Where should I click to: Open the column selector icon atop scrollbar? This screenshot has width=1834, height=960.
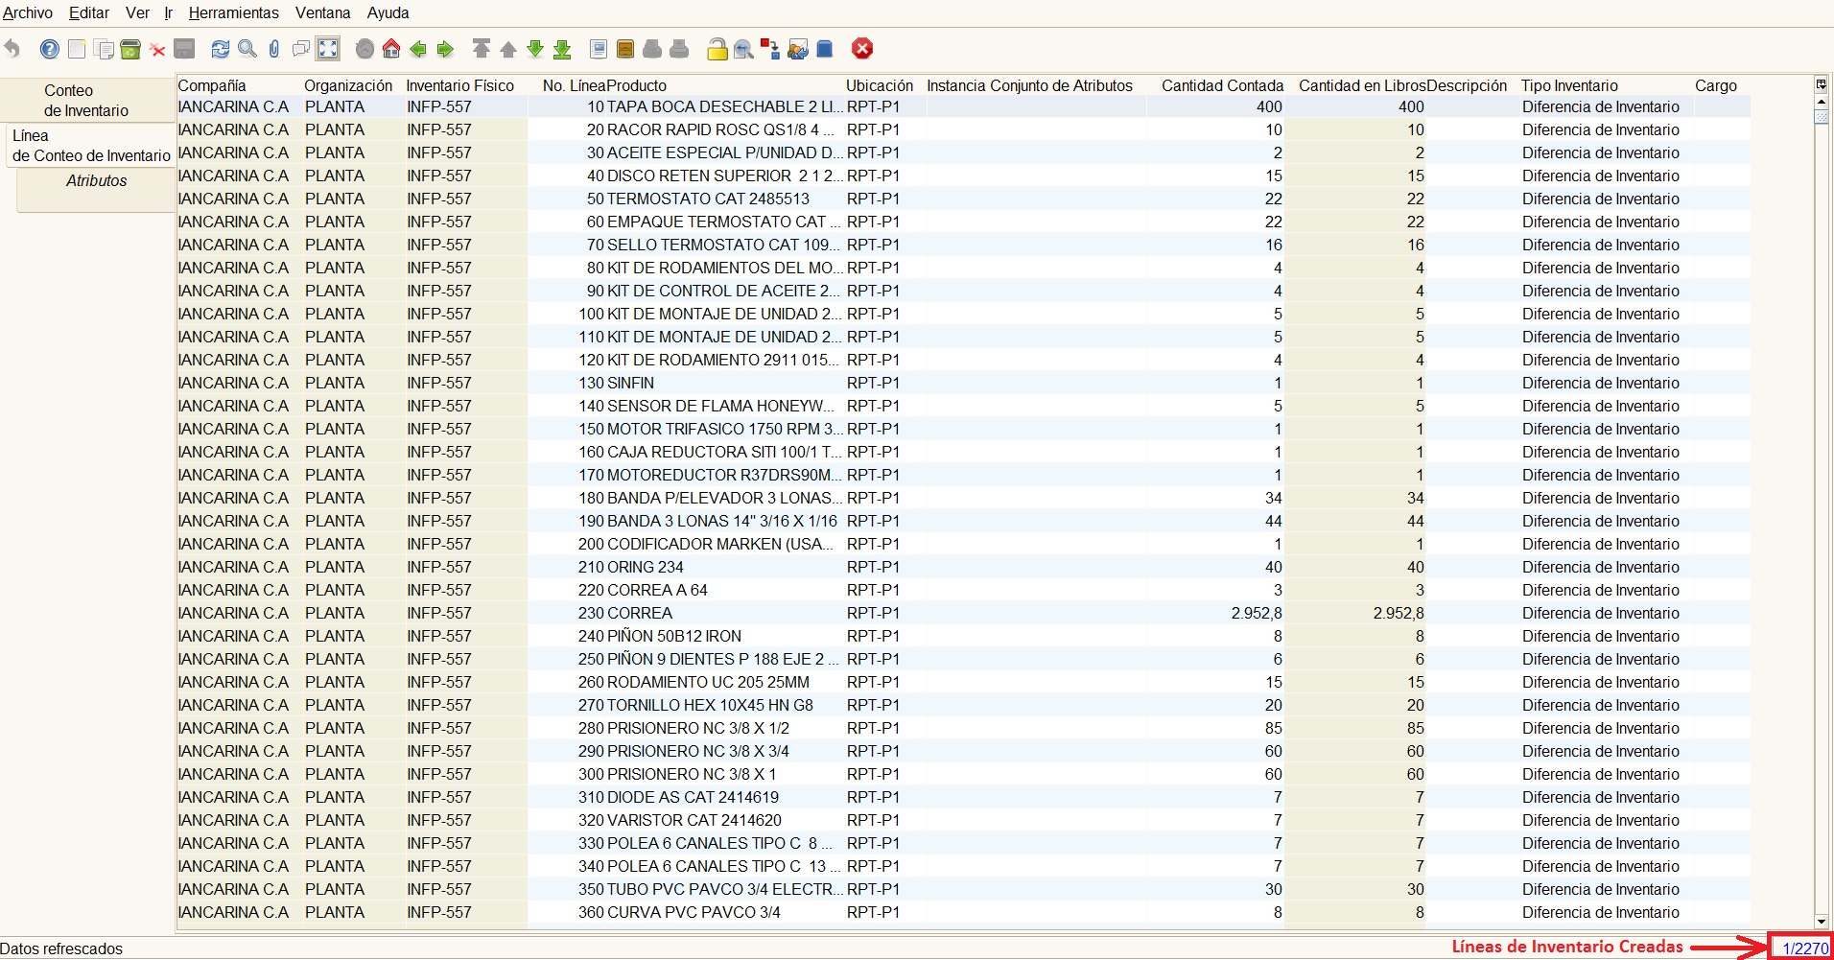pos(1821,84)
